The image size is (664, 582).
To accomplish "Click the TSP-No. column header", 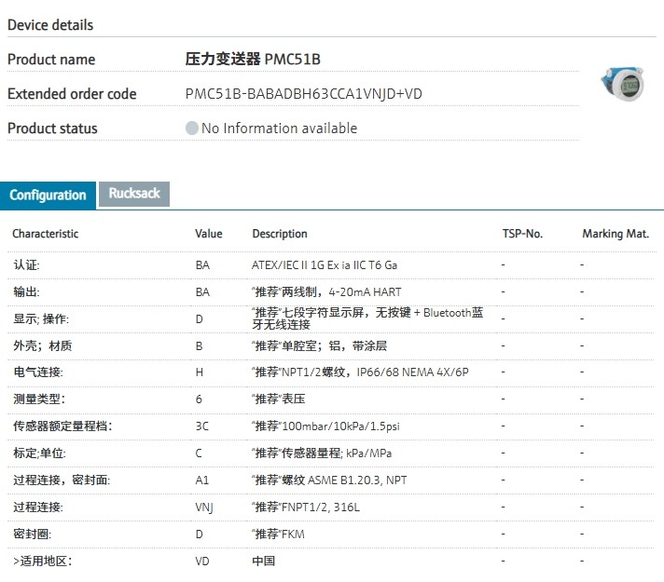I will [521, 234].
